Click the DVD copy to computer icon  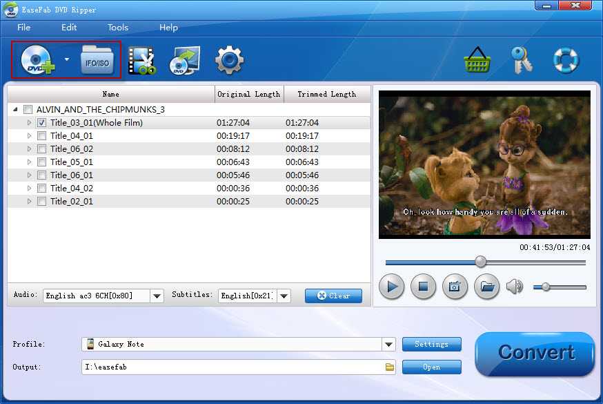coord(185,60)
